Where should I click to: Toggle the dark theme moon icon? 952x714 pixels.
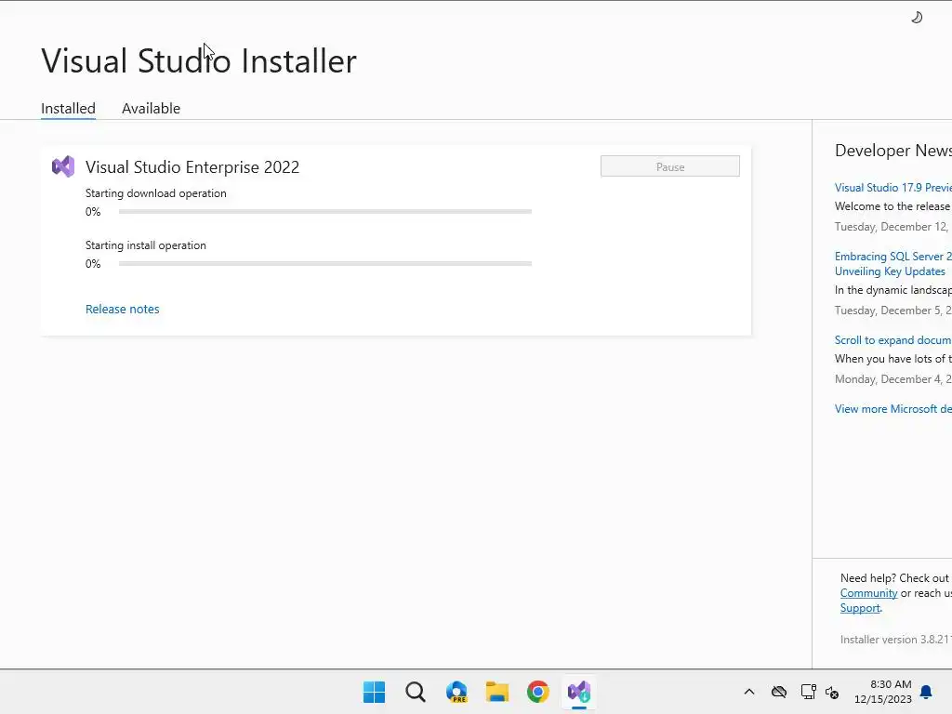point(917,18)
